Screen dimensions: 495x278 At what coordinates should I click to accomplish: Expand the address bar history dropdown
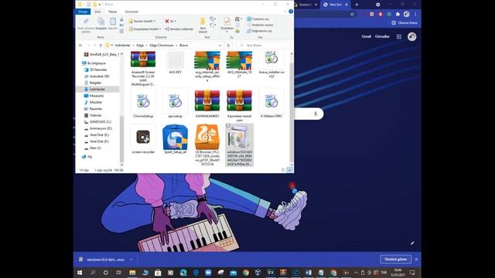pos(220,46)
